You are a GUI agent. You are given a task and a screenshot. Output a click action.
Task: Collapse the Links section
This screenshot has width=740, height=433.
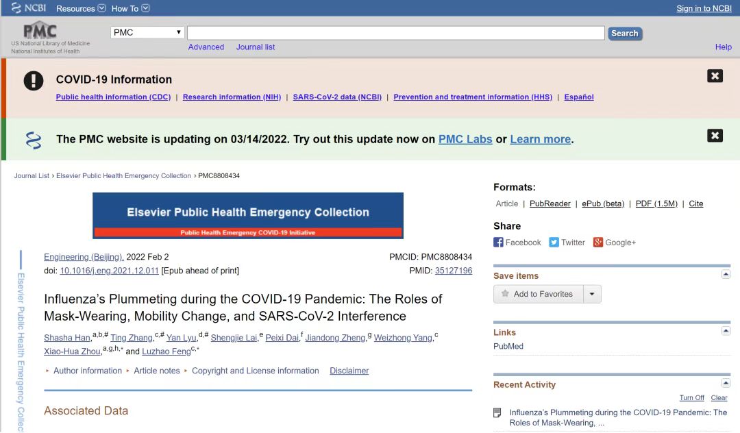coord(726,331)
